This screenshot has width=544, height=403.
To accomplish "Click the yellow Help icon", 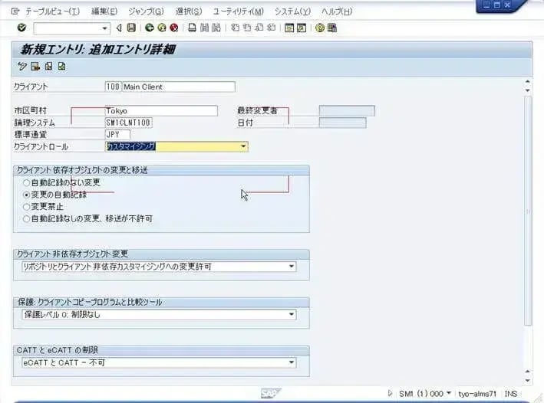I will pyautogui.click(x=319, y=28).
